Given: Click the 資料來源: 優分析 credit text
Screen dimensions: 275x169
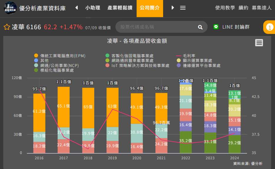Looking at the screenshot, I should (248, 164).
